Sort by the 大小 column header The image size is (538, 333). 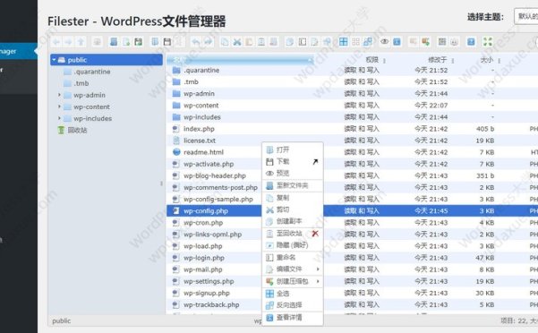tap(487, 60)
